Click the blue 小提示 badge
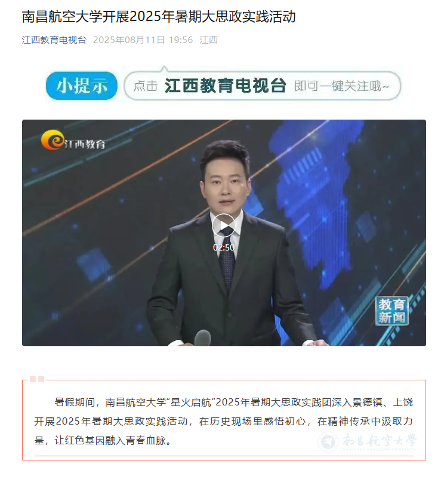 tap(82, 86)
